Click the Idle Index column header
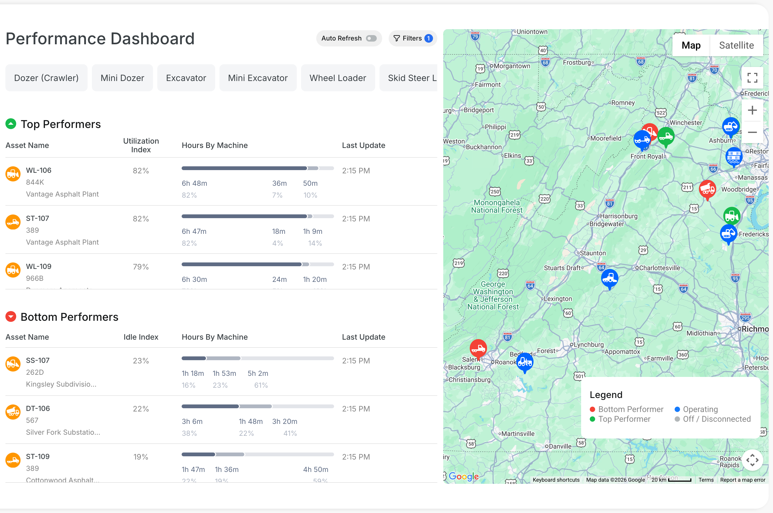The image size is (773, 513). (141, 337)
